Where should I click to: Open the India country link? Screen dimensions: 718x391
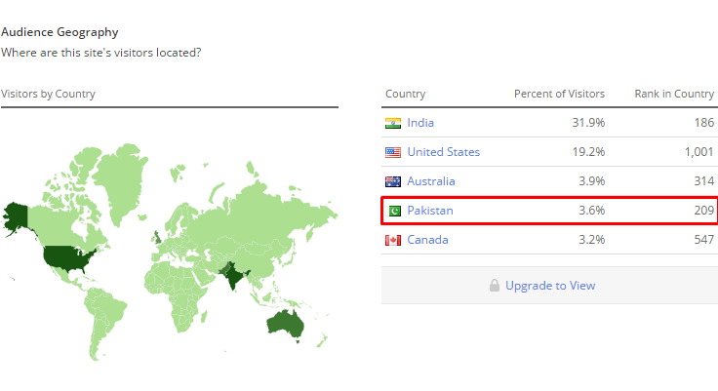420,123
